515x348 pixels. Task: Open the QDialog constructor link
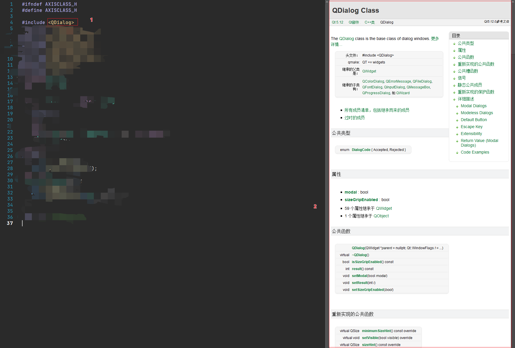(x=358, y=248)
